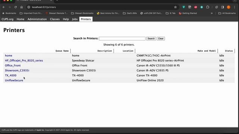Open the uniFLOW DIF Portal bookmark

pyautogui.click(x=151, y=13)
